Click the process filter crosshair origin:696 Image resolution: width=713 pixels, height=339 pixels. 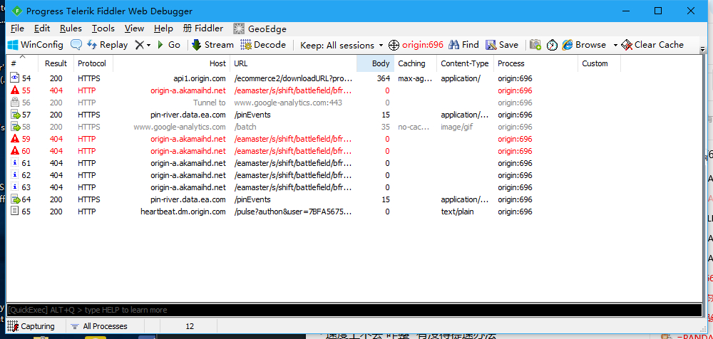click(x=416, y=45)
